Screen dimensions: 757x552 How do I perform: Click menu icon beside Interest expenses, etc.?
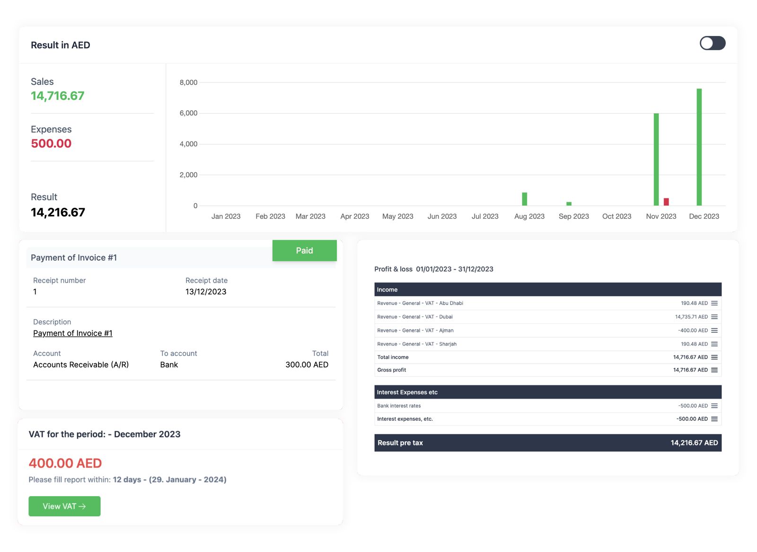(x=714, y=419)
